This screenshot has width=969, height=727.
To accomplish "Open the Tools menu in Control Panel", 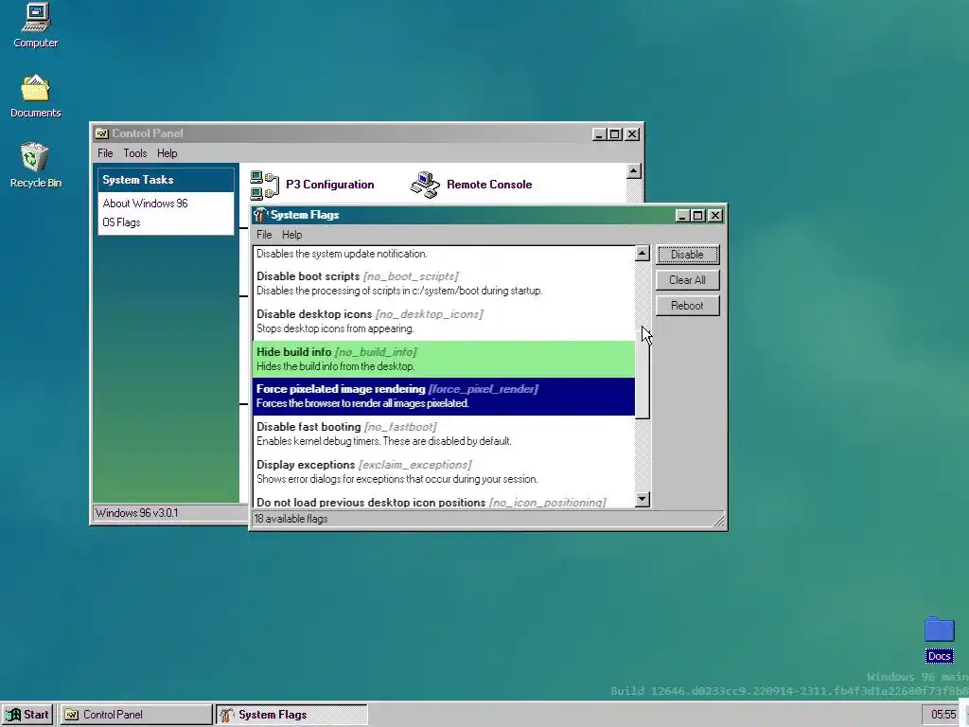I will point(134,153).
